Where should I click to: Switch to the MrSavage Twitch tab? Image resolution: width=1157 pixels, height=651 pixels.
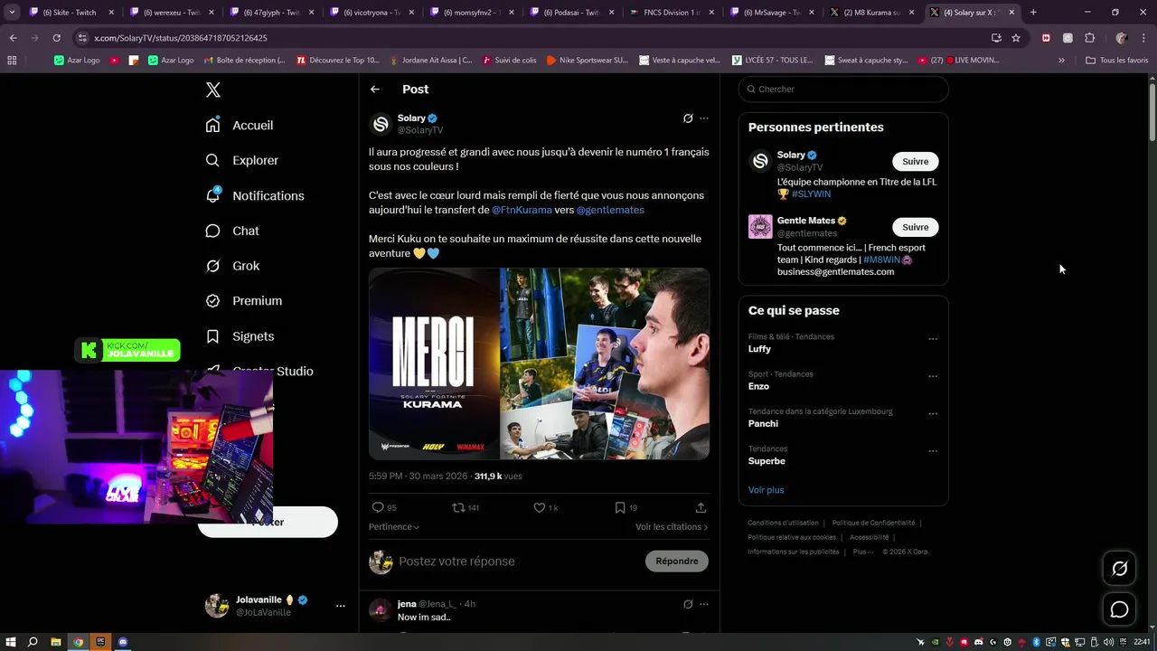(x=770, y=13)
